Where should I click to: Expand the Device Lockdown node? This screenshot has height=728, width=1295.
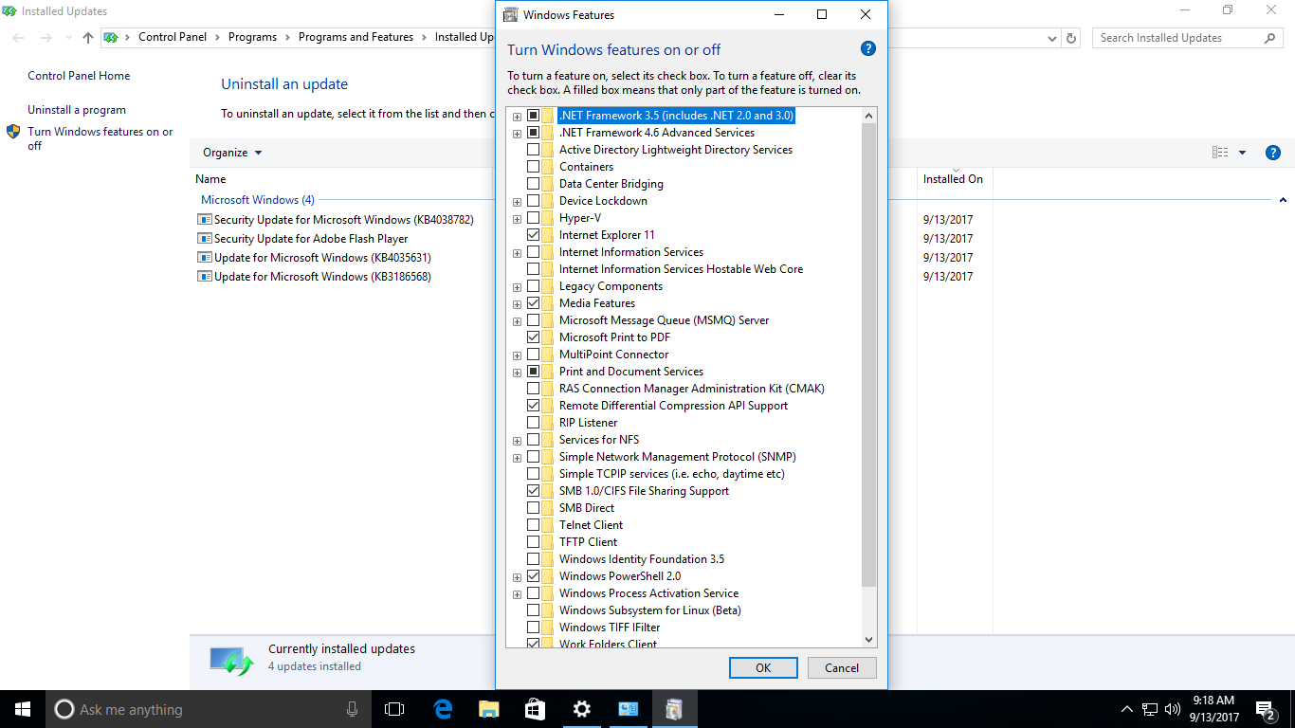pyautogui.click(x=517, y=202)
